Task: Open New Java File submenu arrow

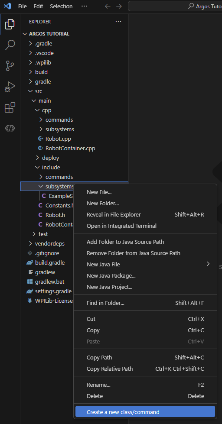Action: [x=208, y=264]
